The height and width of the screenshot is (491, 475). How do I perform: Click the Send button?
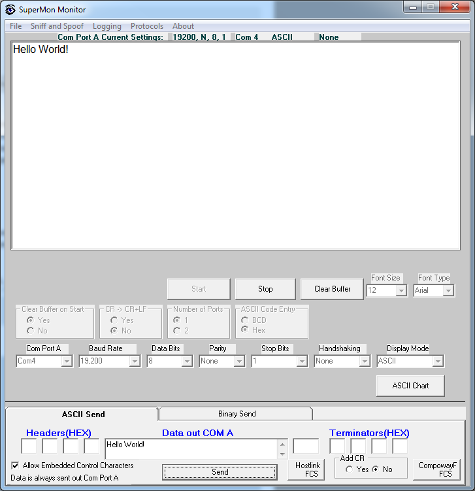point(220,472)
